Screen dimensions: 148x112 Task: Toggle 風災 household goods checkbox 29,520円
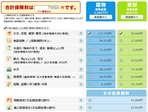click(121, 61)
